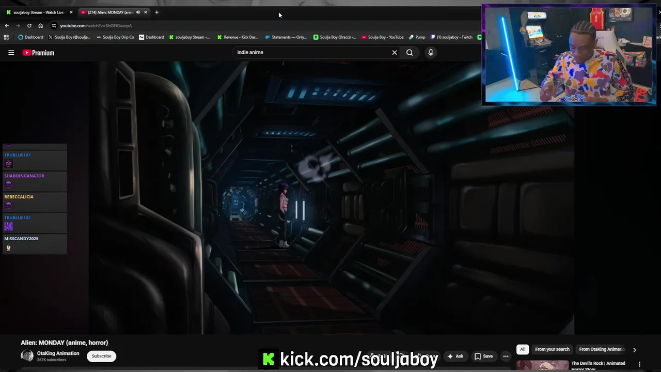Click the OtaKing Animation channel avatar
This screenshot has height=372, width=661.
[27, 356]
